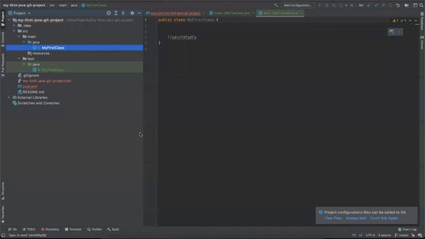
Task: Hide the Project tool window with minus icon
Action: (x=139, y=13)
